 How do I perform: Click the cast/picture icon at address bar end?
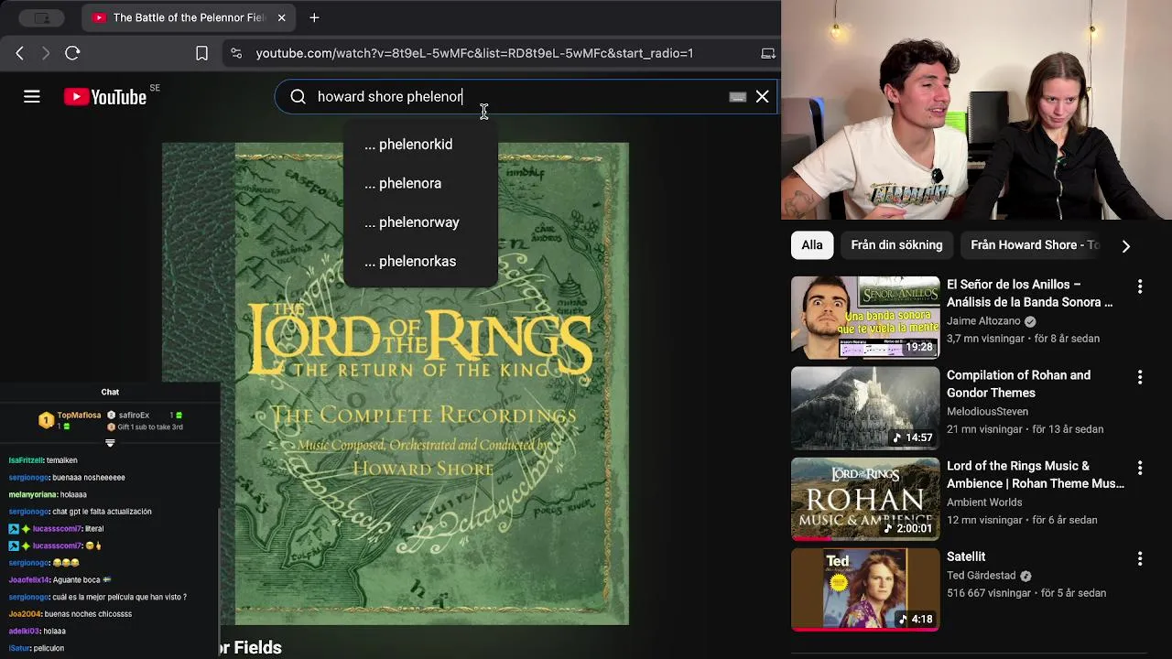768,53
